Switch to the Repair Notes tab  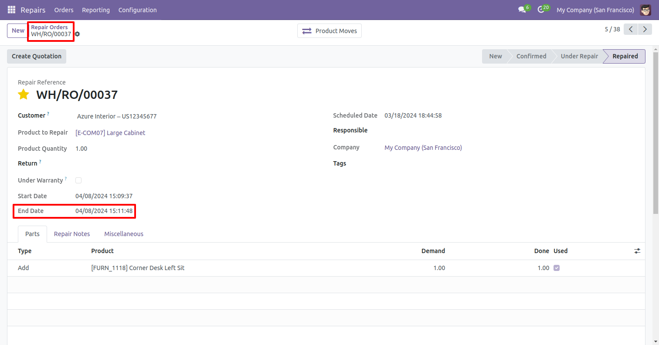pyautogui.click(x=72, y=234)
